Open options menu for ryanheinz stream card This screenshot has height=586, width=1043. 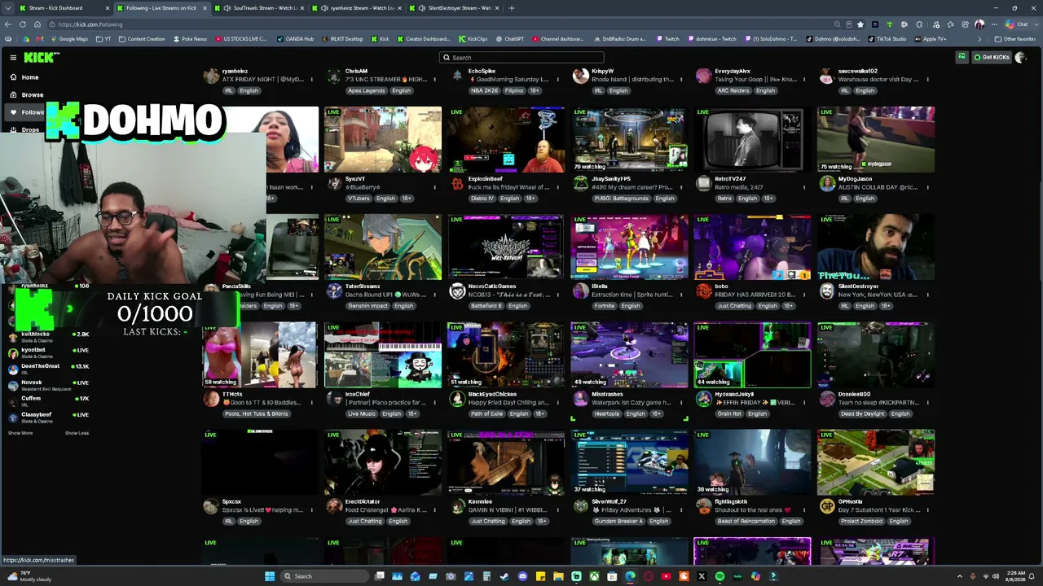coord(311,79)
